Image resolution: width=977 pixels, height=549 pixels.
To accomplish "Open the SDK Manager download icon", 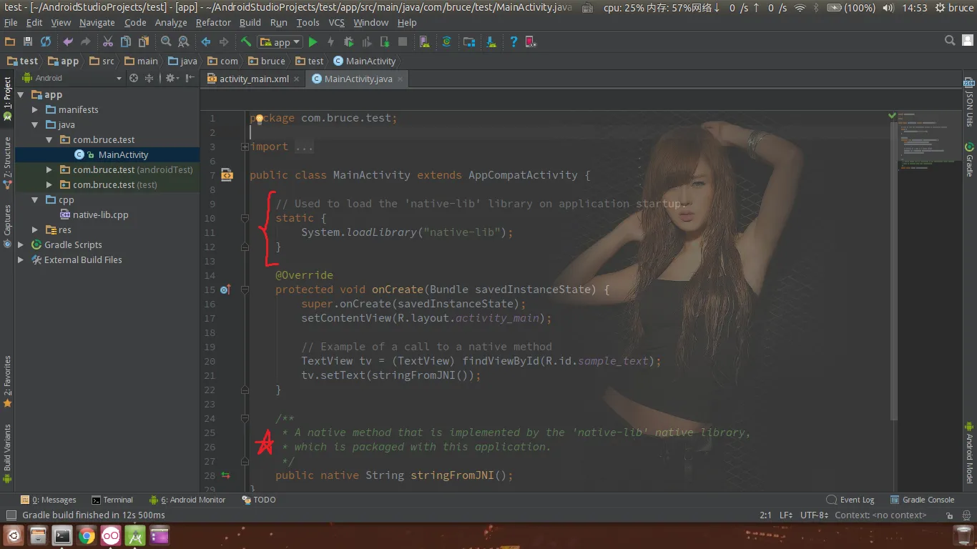I will [491, 42].
